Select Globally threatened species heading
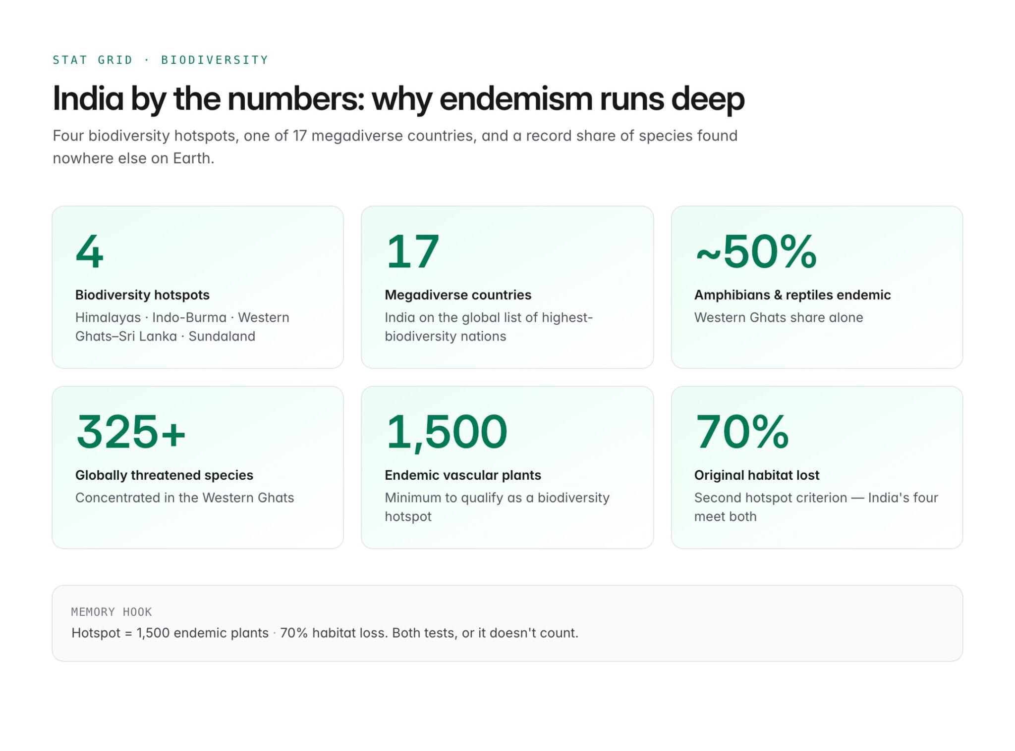 (164, 475)
